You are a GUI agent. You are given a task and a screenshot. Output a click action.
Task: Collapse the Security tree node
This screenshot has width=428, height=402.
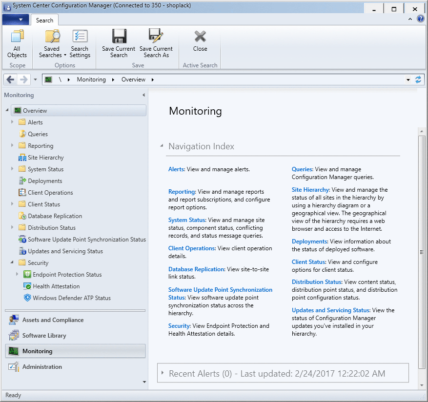12,262
